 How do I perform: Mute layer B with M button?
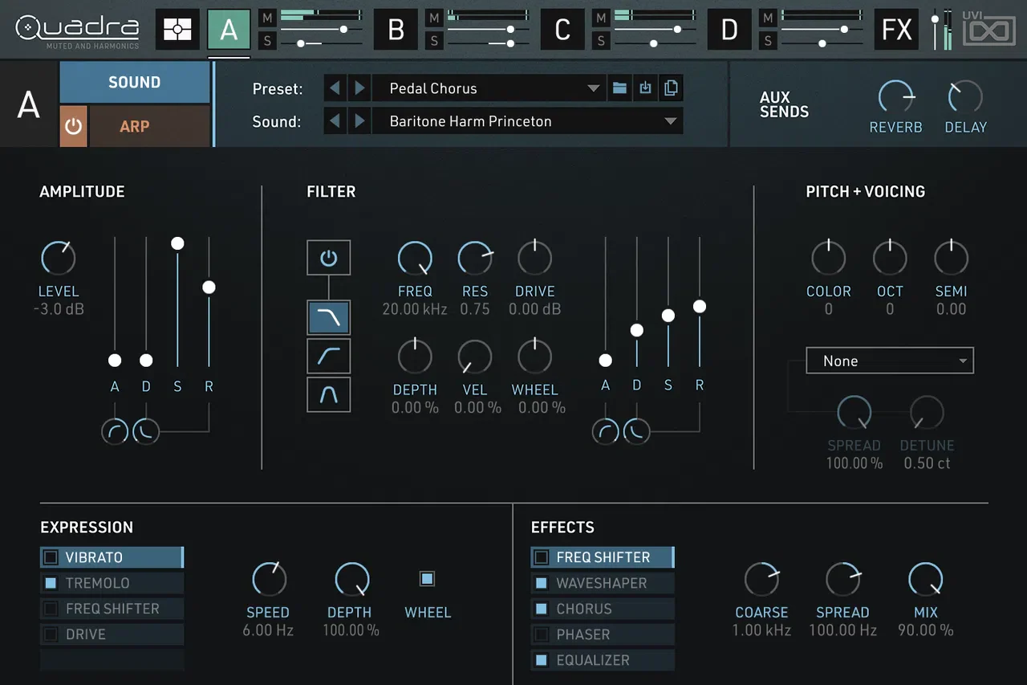(x=434, y=18)
